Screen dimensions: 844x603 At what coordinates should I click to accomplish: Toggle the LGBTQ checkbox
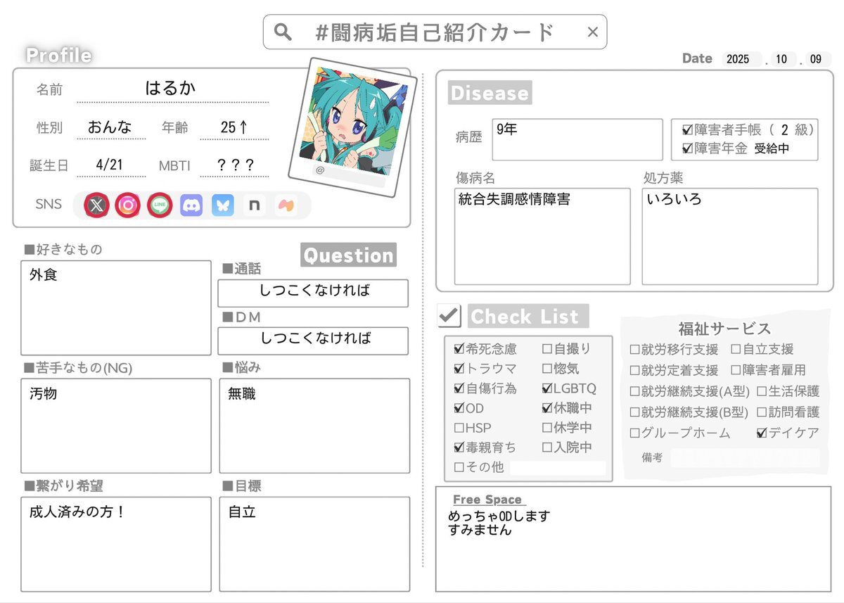click(547, 388)
